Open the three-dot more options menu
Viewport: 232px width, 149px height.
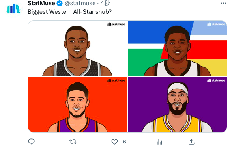pyautogui.click(x=223, y=3)
